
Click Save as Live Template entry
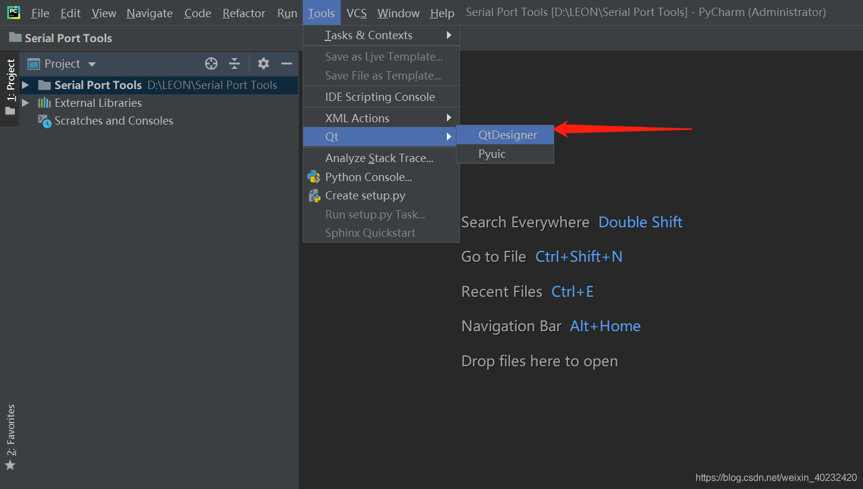tap(381, 56)
